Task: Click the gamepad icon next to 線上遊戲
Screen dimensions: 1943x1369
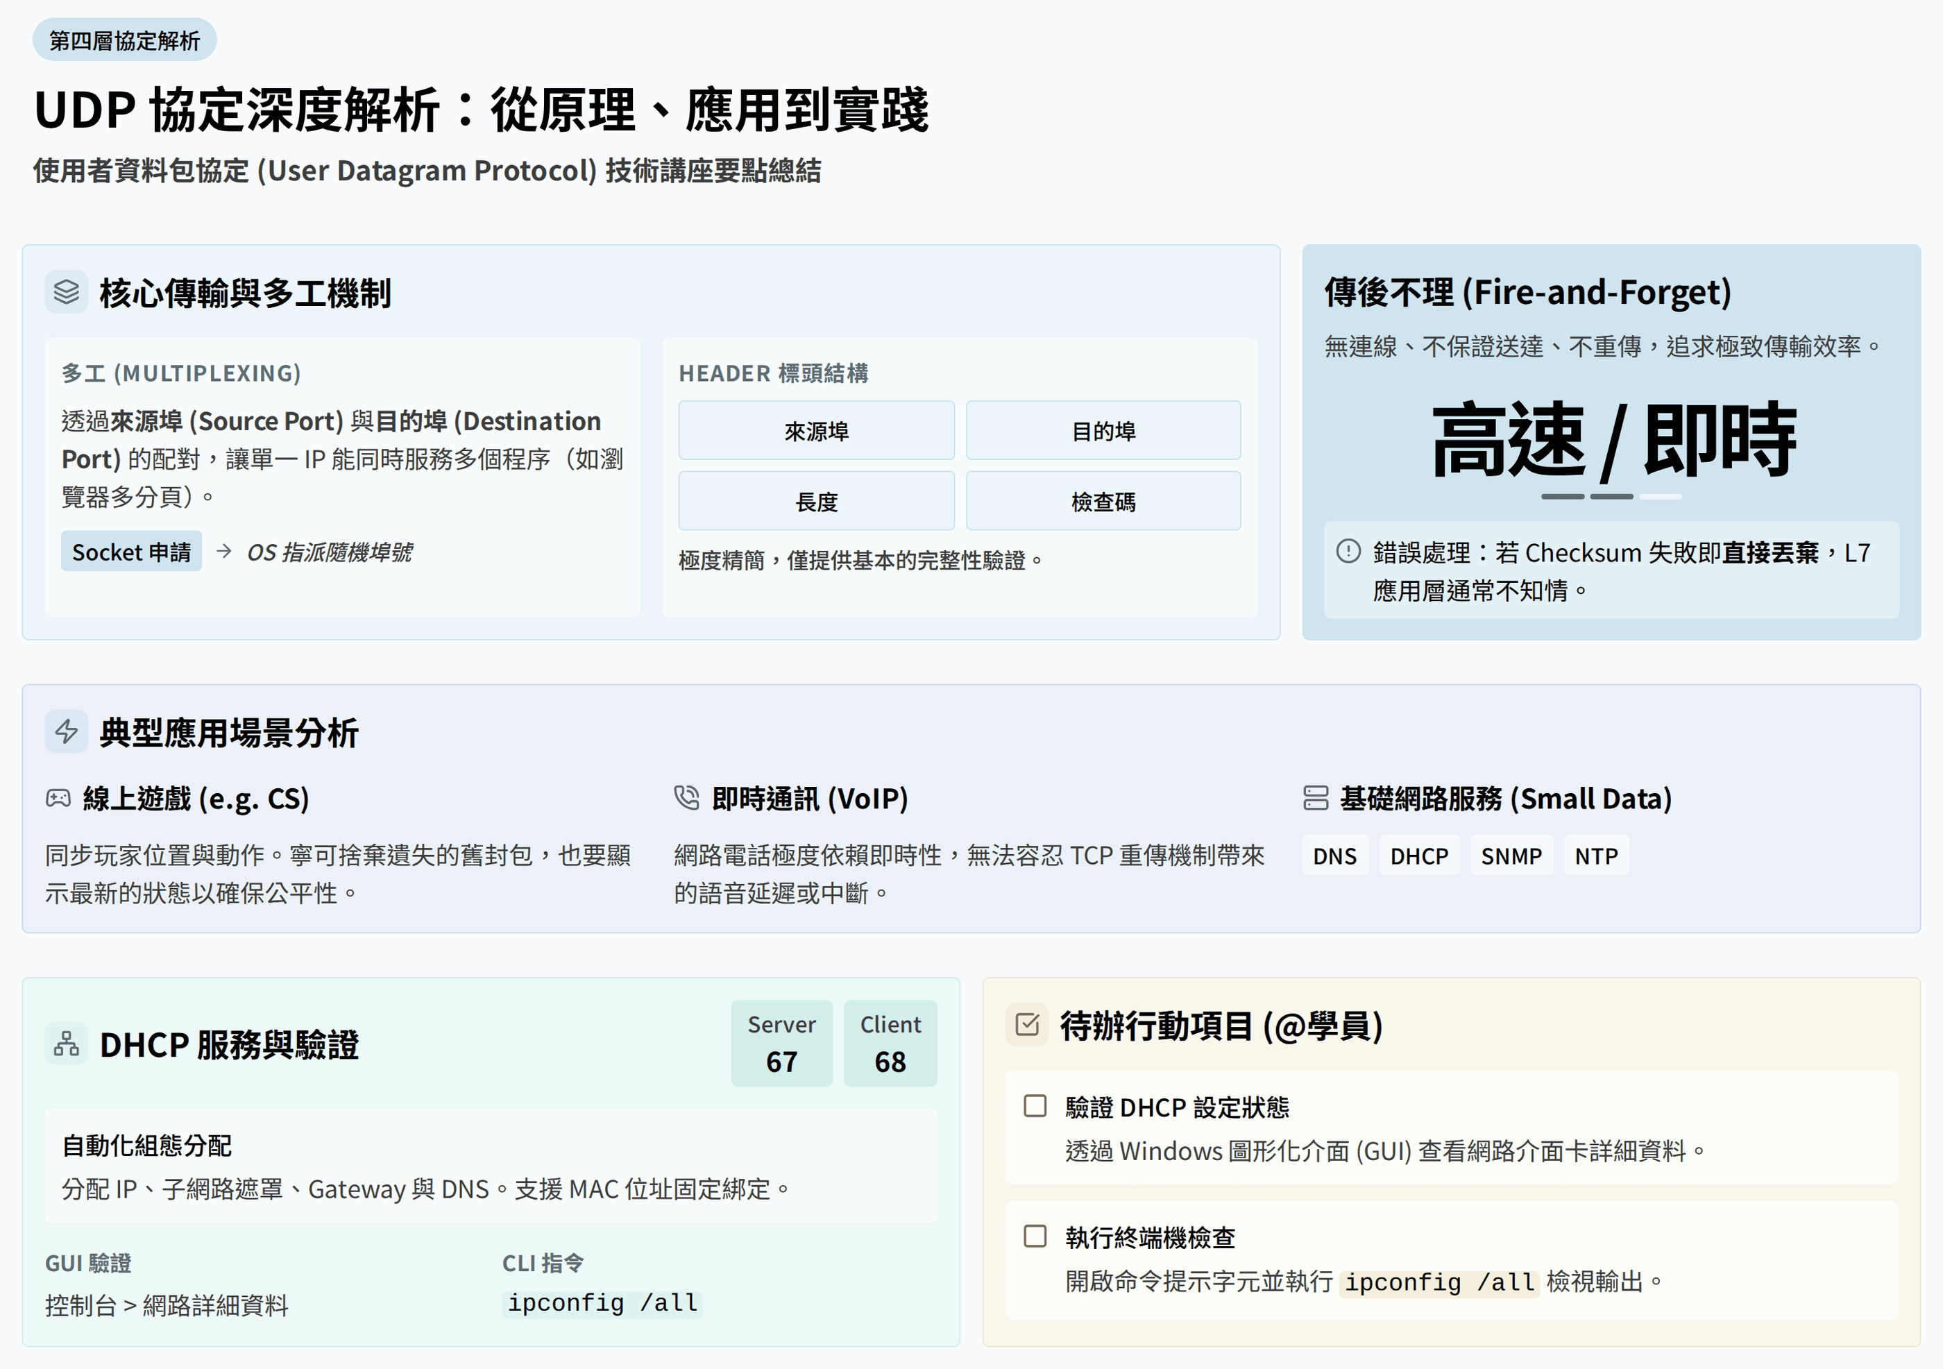Action: (58, 798)
